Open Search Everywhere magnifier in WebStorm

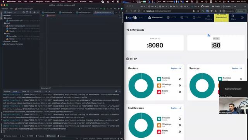[x=115, y=9]
